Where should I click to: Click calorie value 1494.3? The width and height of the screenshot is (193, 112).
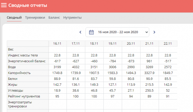(131, 73)
